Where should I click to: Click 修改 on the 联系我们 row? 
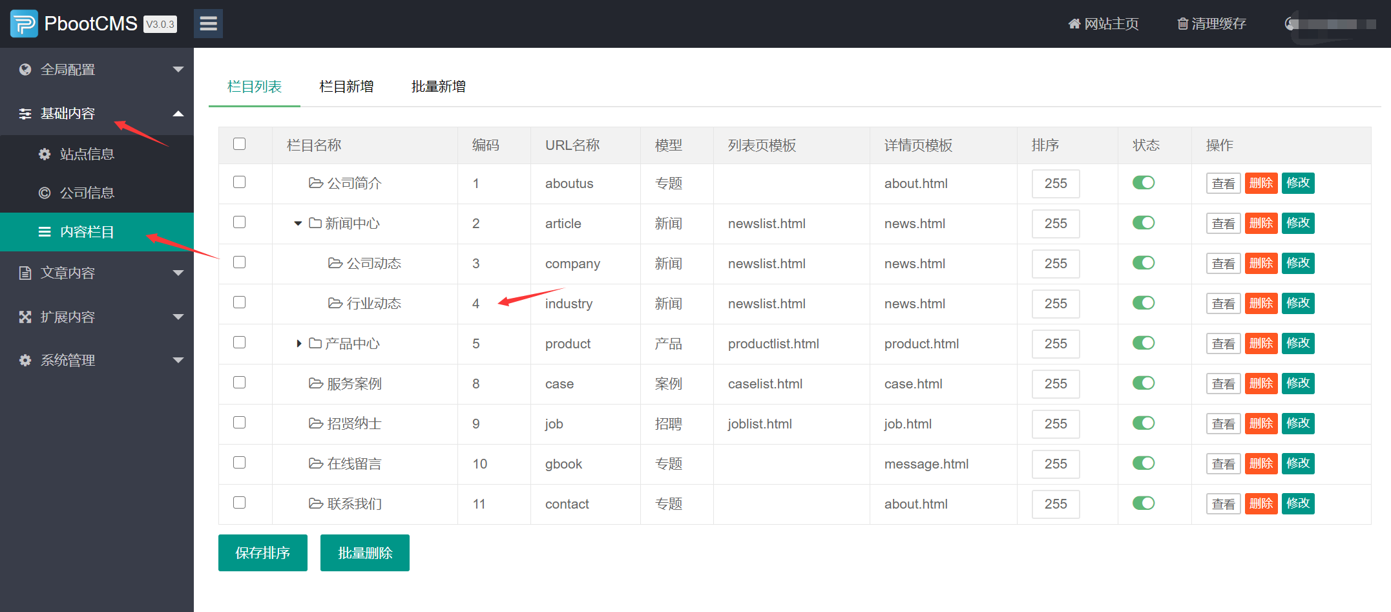[x=1298, y=503]
